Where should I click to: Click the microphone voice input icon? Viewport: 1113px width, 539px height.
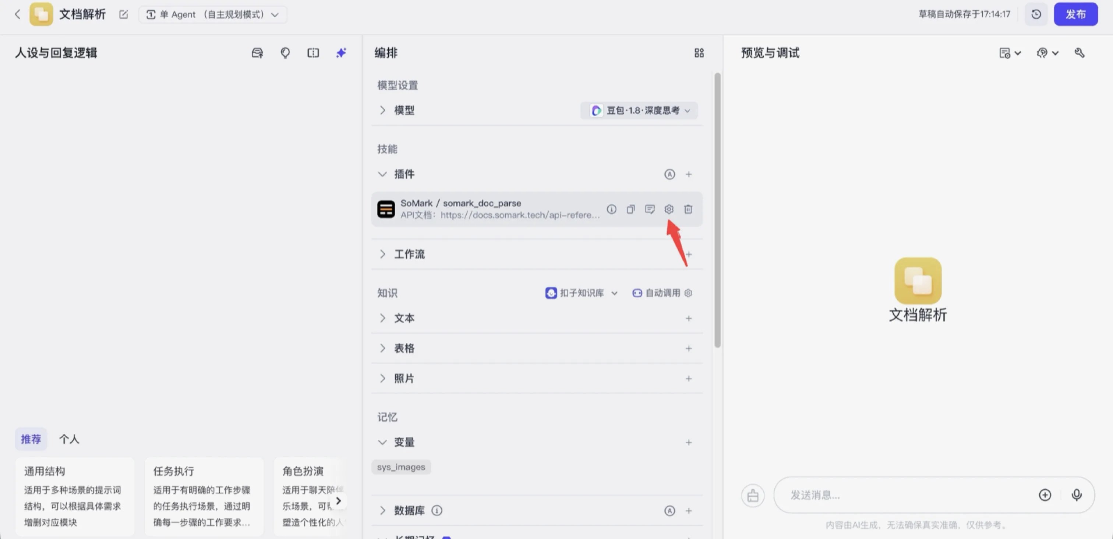1077,495
